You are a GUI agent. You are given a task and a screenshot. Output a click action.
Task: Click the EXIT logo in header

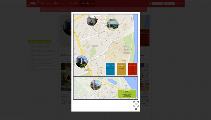pos(33,3)
